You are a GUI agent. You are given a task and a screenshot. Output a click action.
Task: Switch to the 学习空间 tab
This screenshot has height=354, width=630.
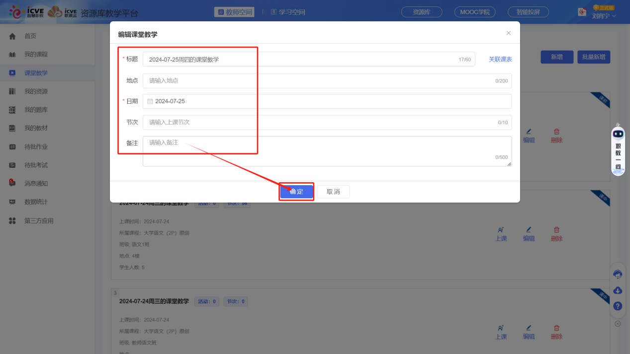coord(288,12)
